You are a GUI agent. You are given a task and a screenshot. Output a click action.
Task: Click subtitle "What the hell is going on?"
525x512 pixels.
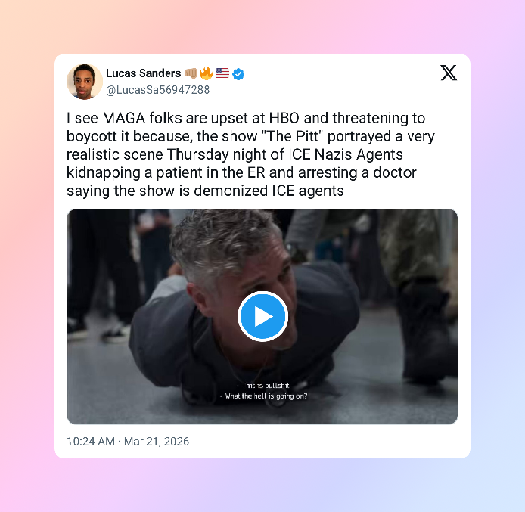(x=263, y=396)
